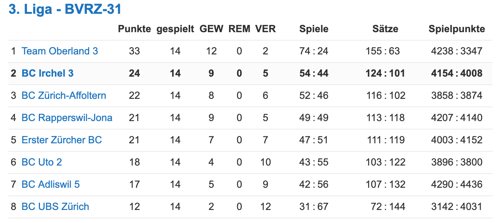The height and width of the screenshot is (223, 498).
Task: Click the Sätze column header
Action: point(385,29)
